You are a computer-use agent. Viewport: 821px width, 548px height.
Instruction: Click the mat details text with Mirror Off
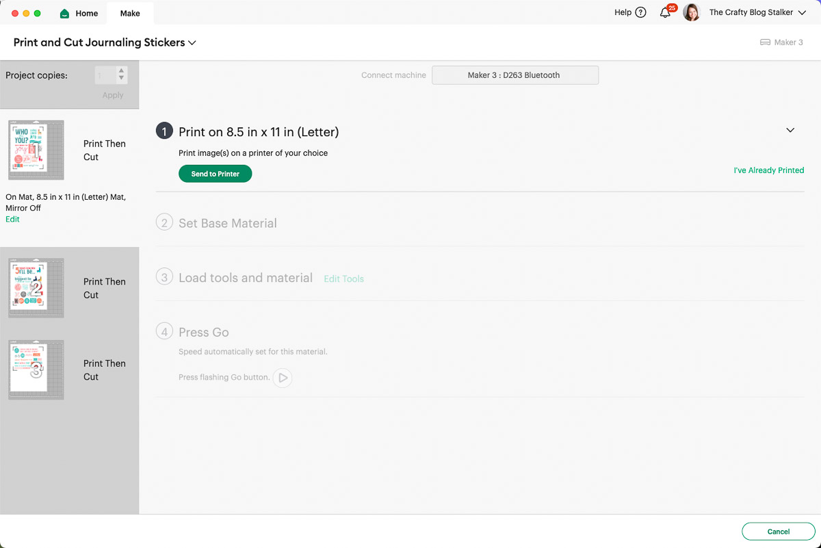pos(66,203)
